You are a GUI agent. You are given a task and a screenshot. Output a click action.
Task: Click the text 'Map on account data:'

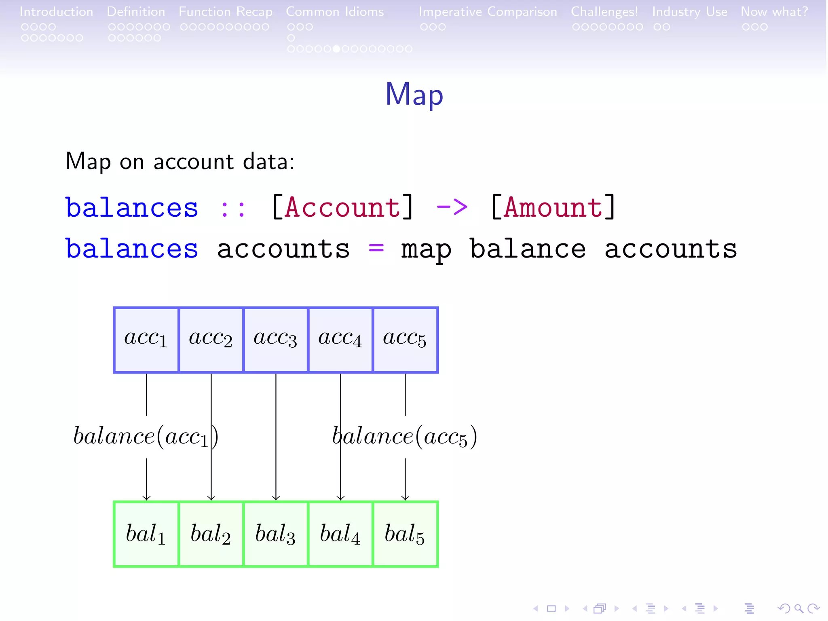pyautogui.click(x=180, y=162)
